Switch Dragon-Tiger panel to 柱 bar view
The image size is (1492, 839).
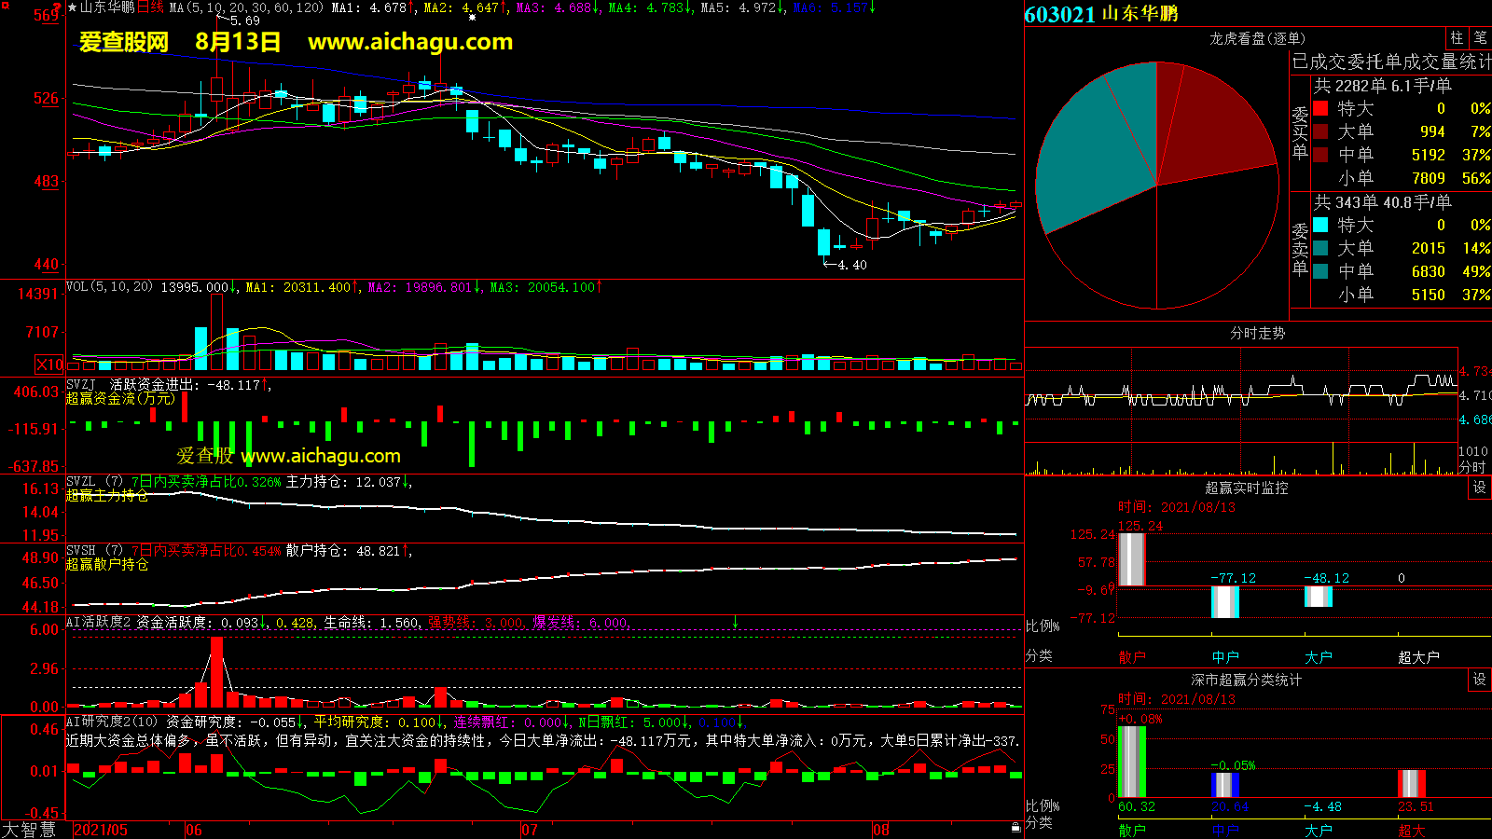pyautogui.click(x=1457, y=38)
